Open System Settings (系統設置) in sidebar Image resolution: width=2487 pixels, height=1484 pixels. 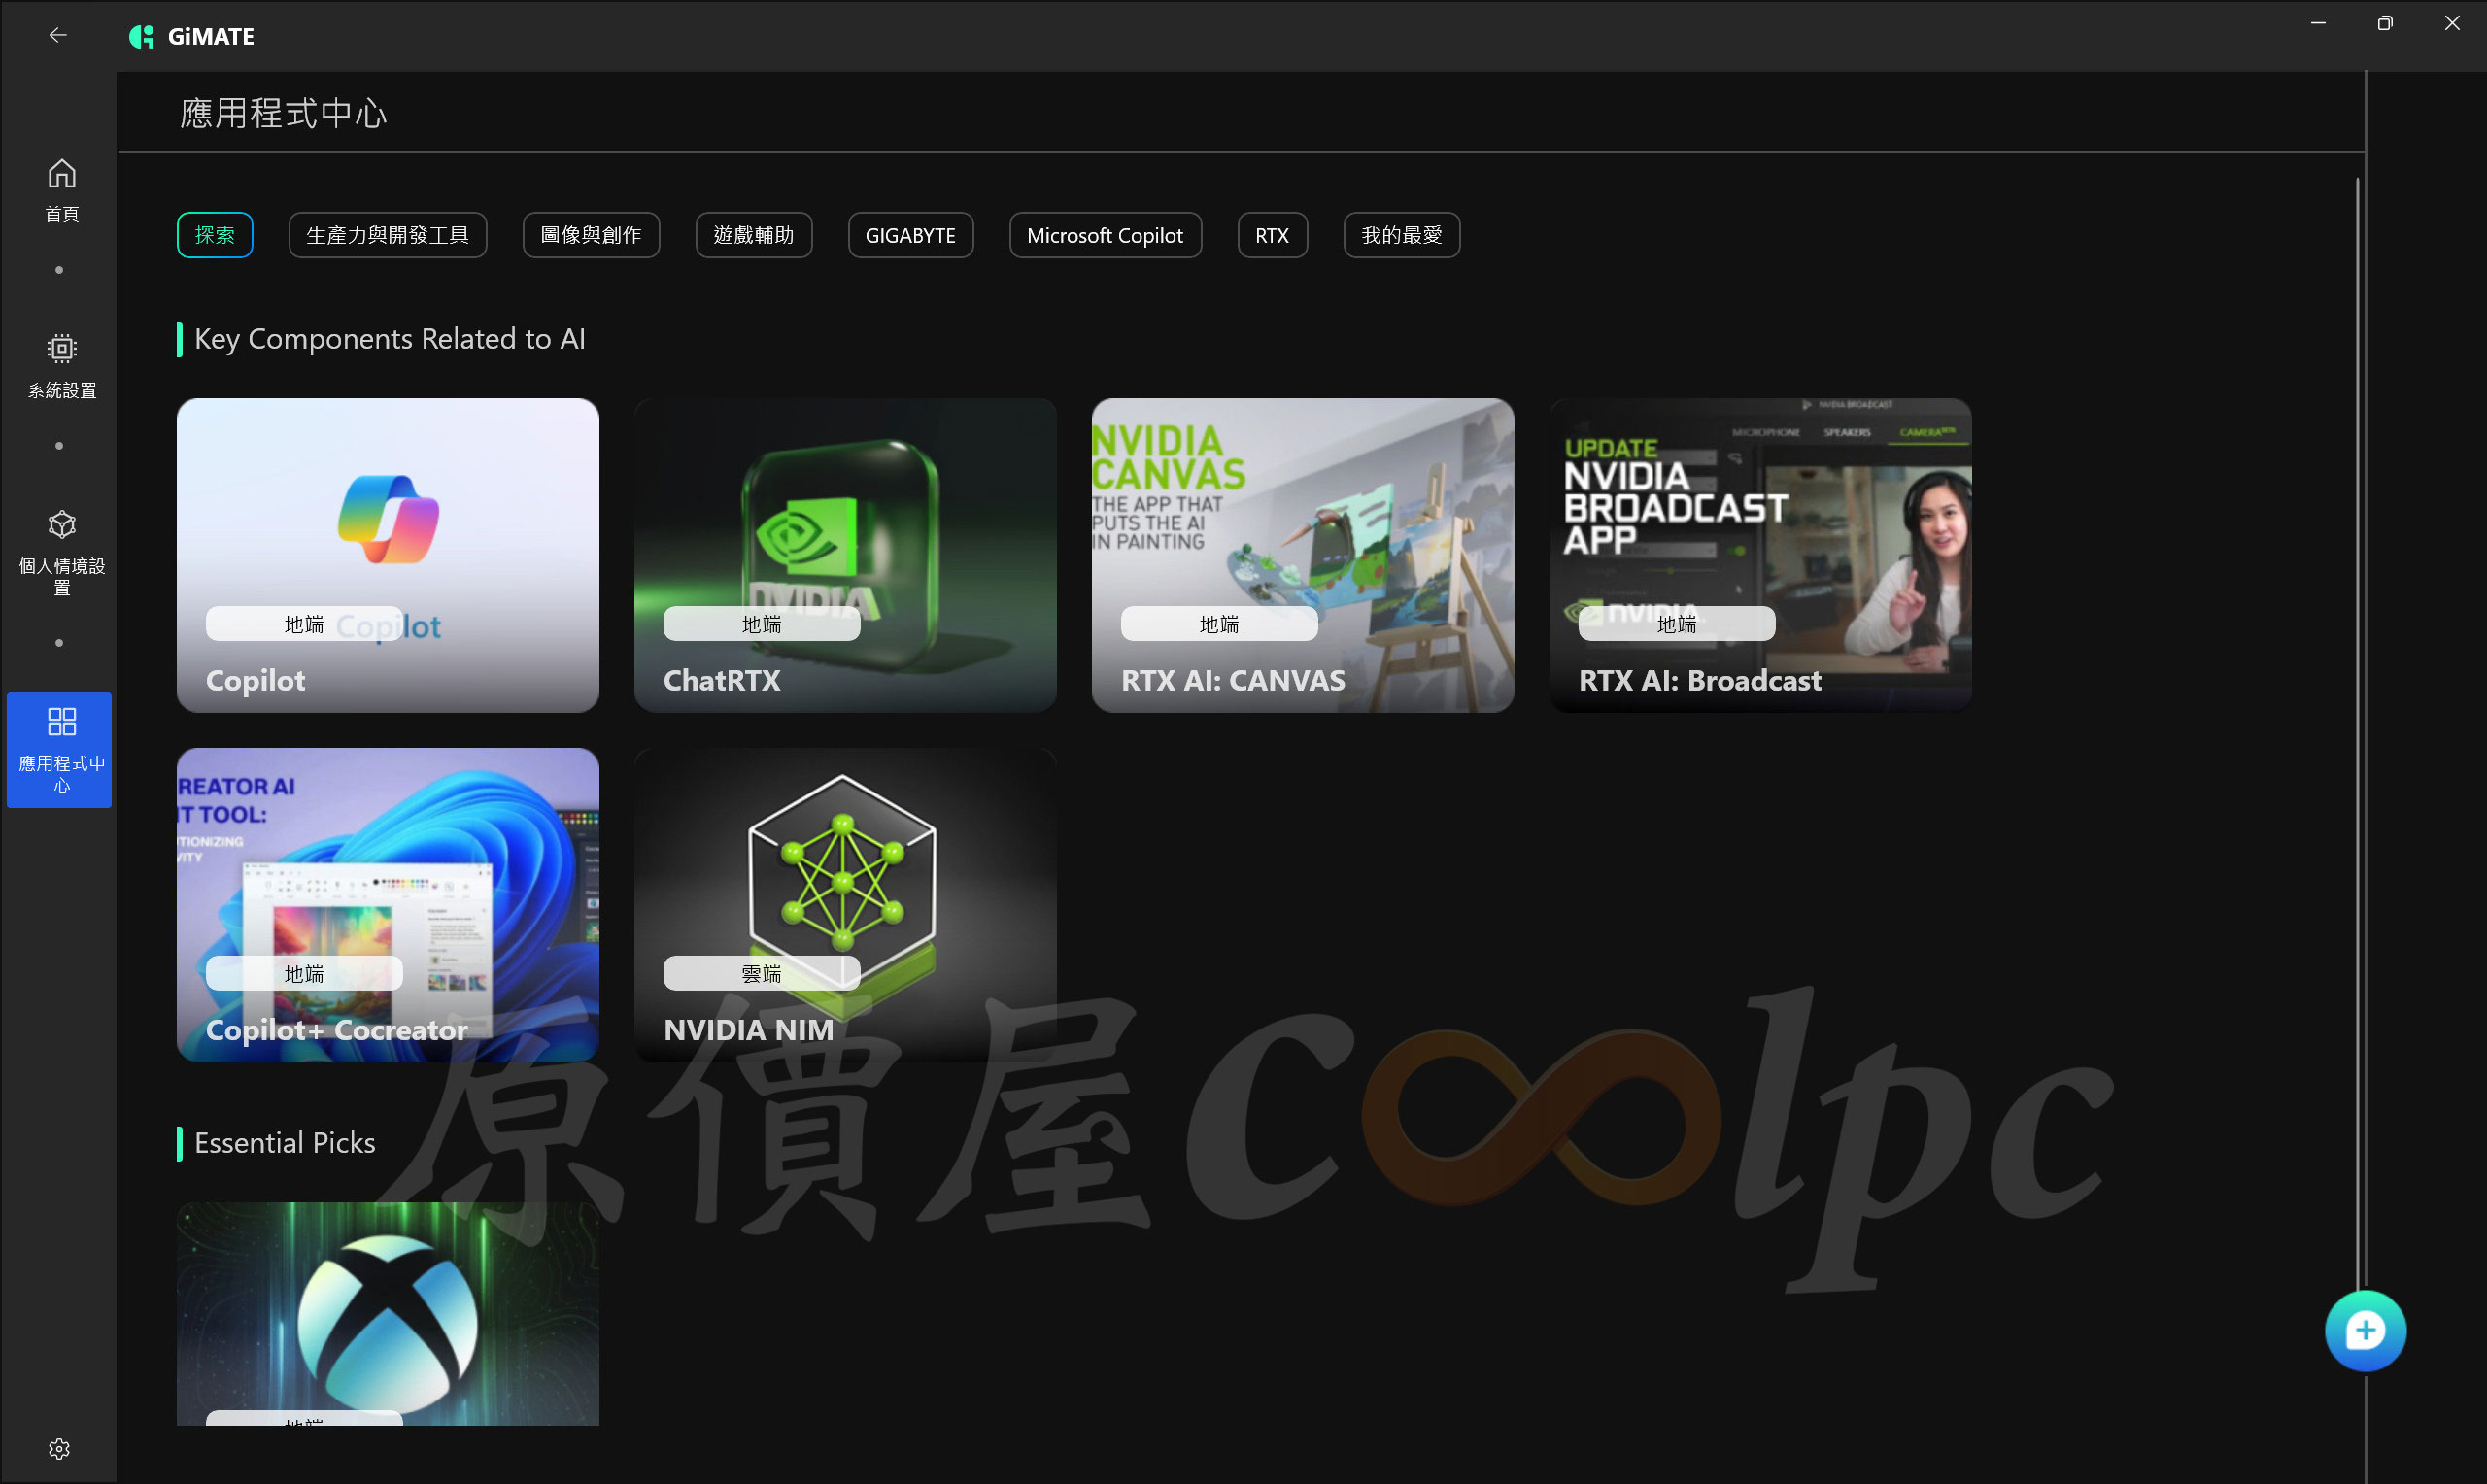click(61, 366)
